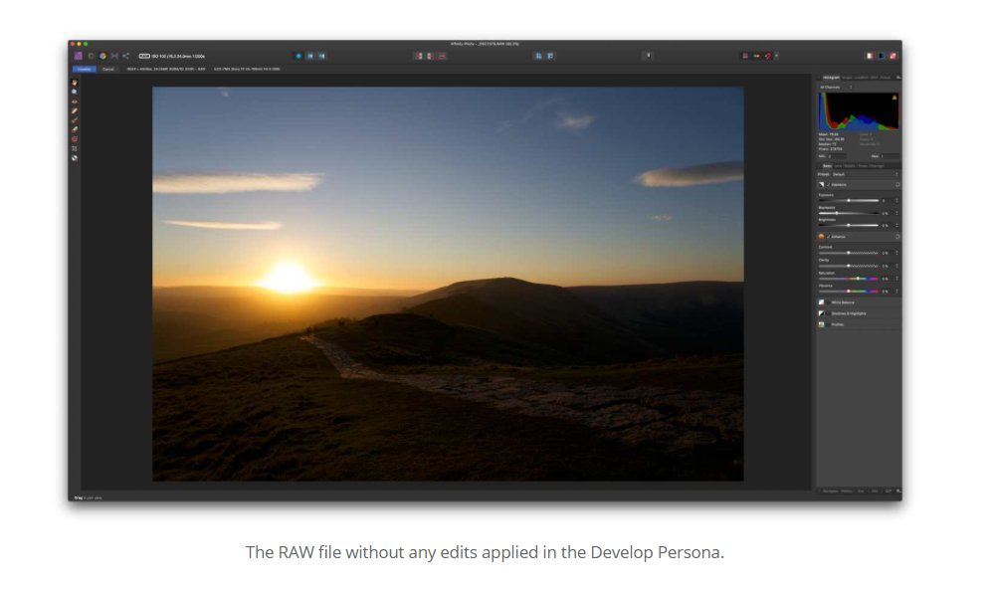
Task: Toggle the red snapping magnet icon
Action: click(x=768, y=56)
